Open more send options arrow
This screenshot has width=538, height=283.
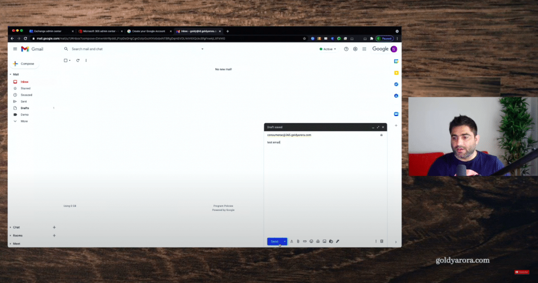point(285,242)
